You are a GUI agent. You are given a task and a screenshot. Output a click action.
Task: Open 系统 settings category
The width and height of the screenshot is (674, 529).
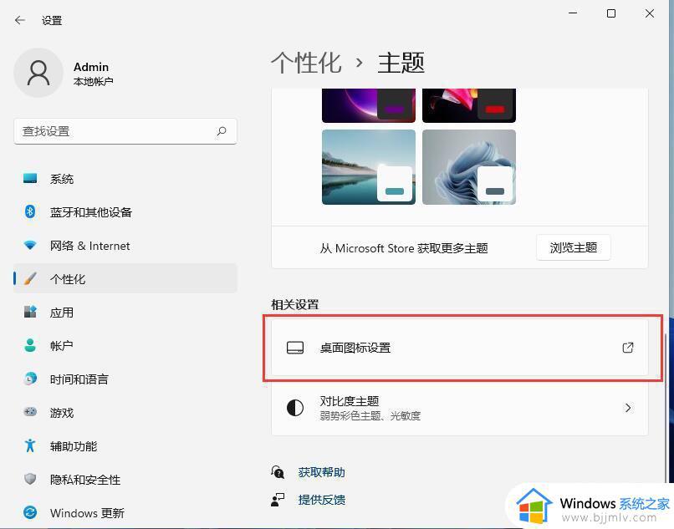(x=125, y=178)
